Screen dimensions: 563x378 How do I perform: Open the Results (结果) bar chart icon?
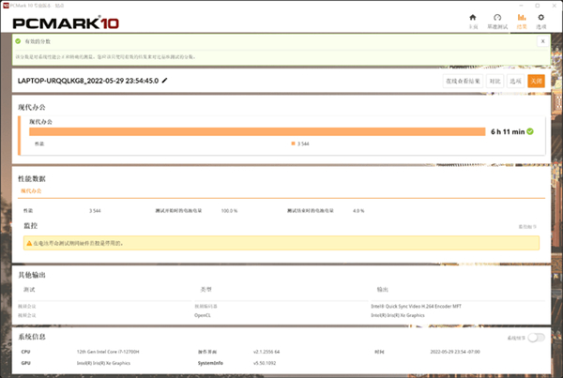522,21
